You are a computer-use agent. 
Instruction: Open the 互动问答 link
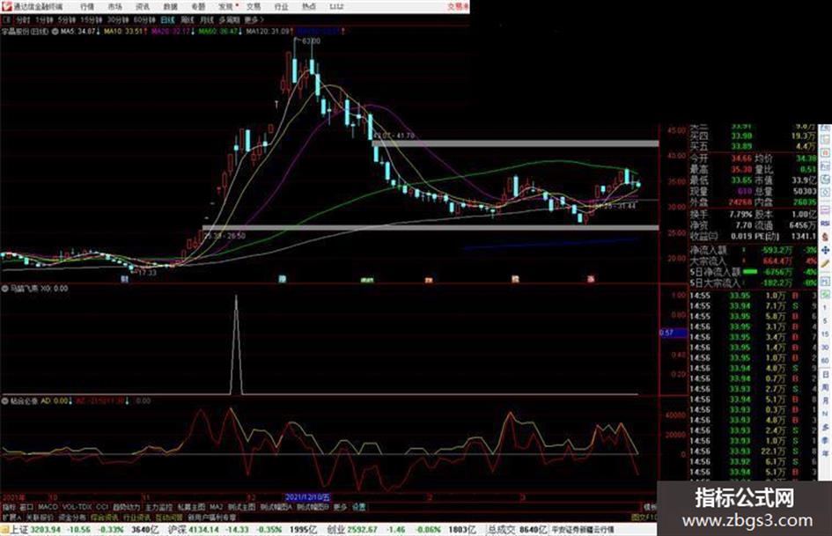point(169,517)
